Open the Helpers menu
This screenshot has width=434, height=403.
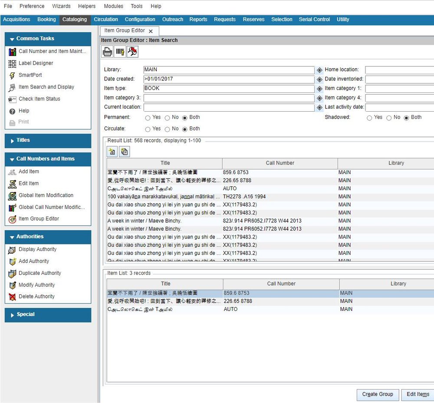(x=86, y=6)
